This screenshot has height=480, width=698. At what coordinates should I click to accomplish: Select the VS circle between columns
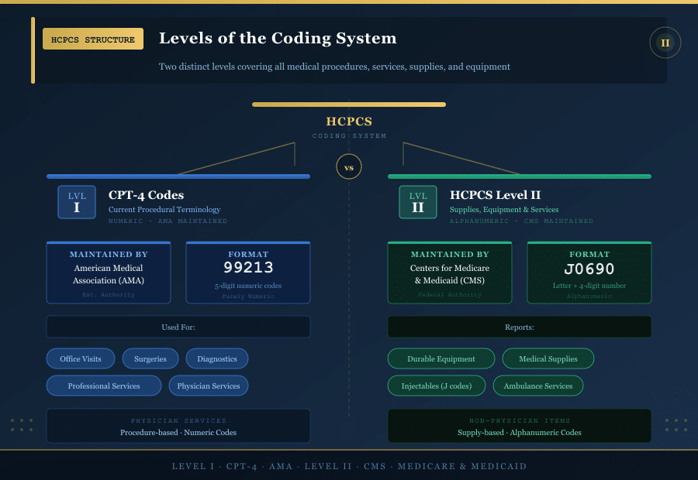click(x=348, y=166)
